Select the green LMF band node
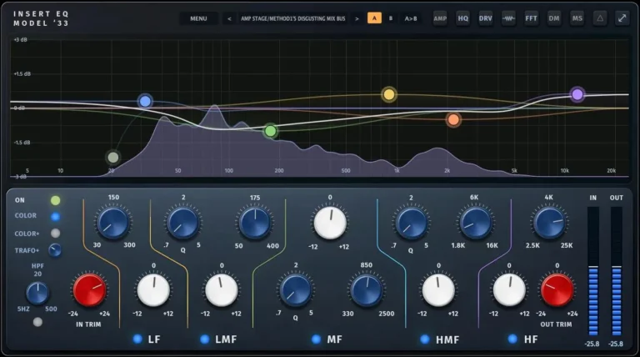Screen dimensions: 640x357 click(x=270, y=131)
